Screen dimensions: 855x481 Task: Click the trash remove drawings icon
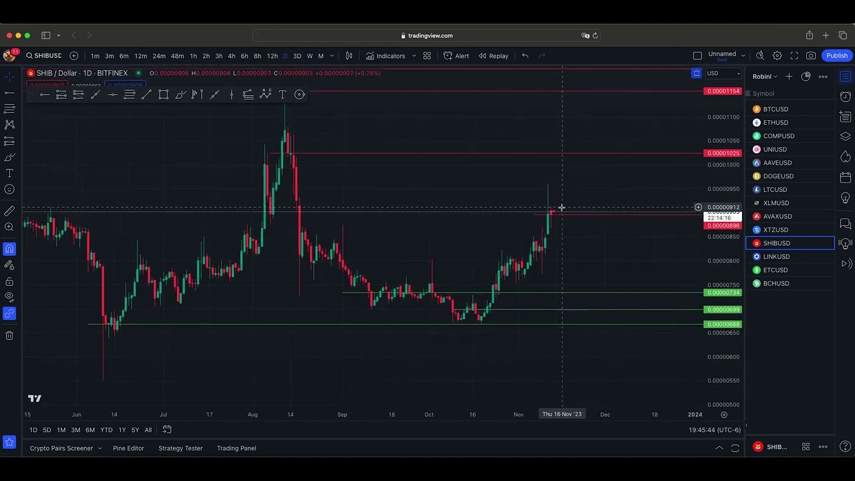coord(9,335)
